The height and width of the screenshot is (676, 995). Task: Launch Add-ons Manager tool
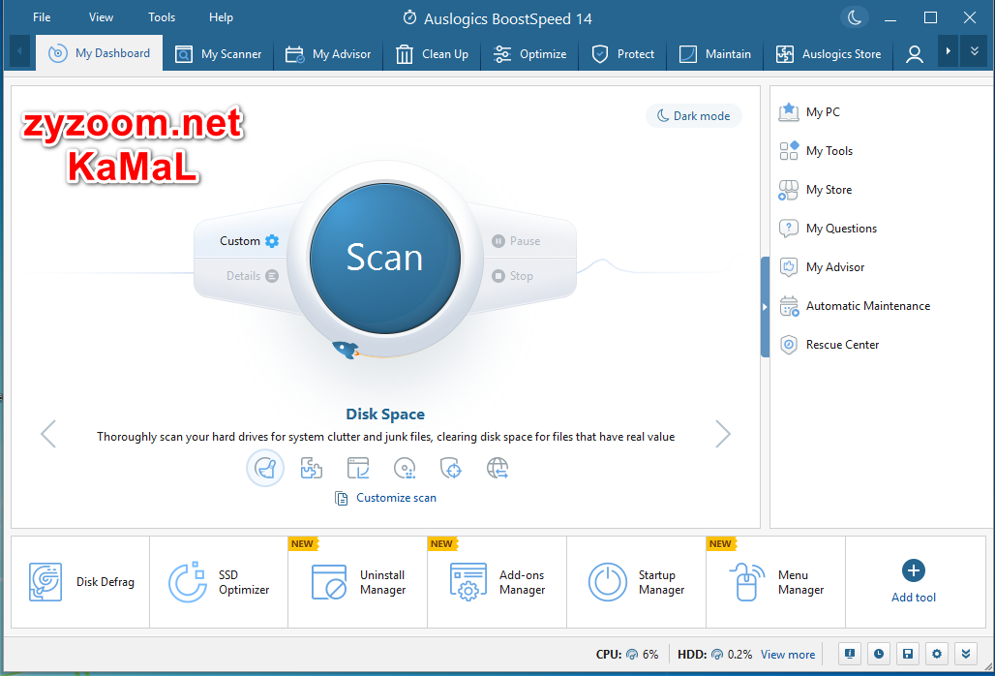tap(497, 582)
